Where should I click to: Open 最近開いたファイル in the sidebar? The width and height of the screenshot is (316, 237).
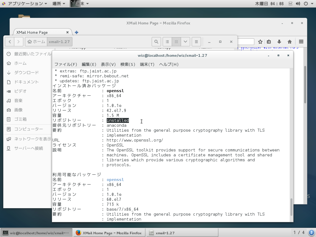29,54
